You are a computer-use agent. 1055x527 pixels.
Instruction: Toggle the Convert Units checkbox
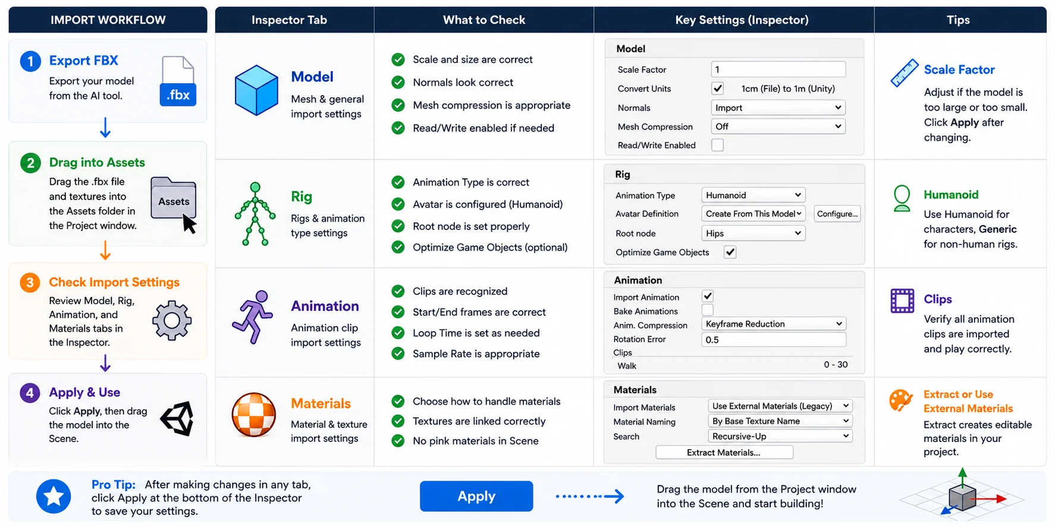(x=718, y=89)
